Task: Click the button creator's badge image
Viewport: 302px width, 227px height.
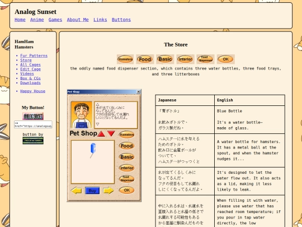Action: pos(33,141)
